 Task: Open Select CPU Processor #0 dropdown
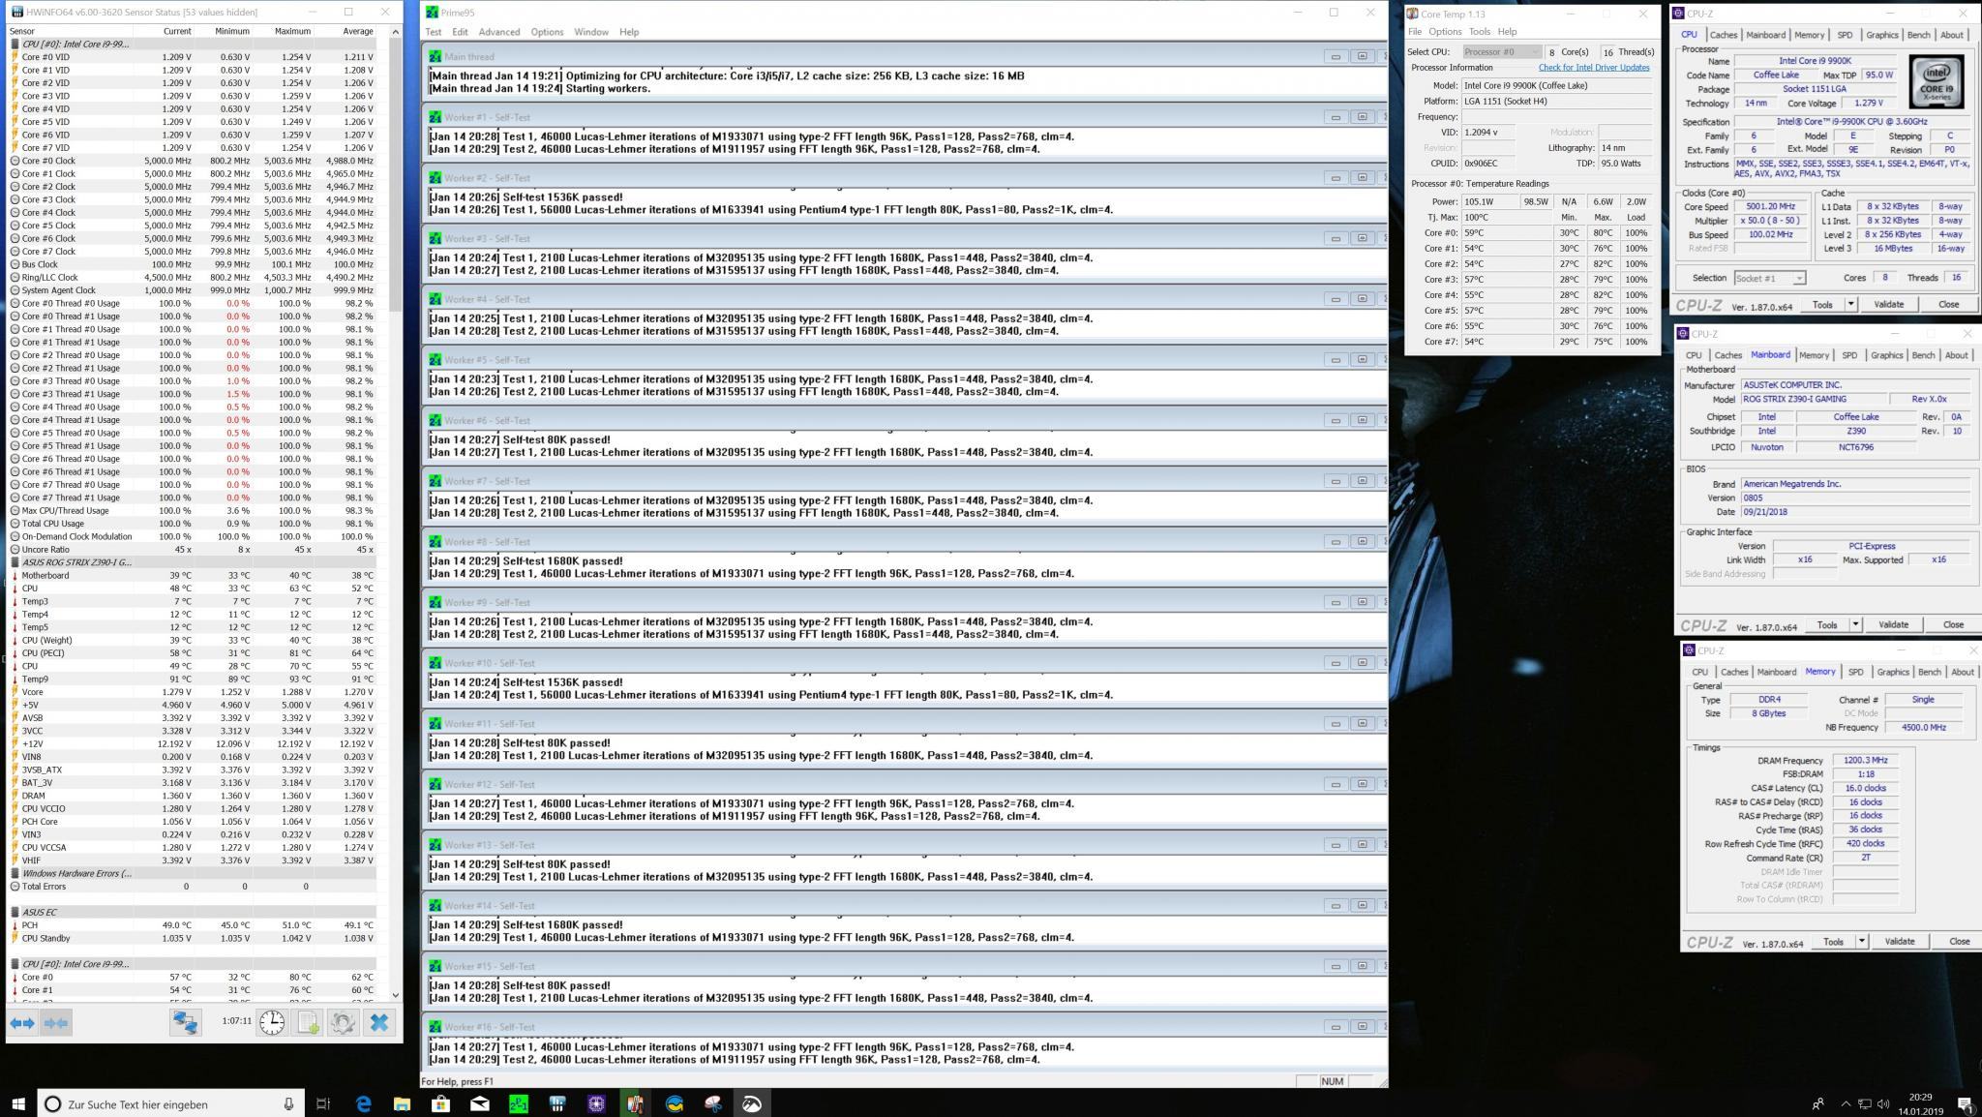click(1501, 51)
